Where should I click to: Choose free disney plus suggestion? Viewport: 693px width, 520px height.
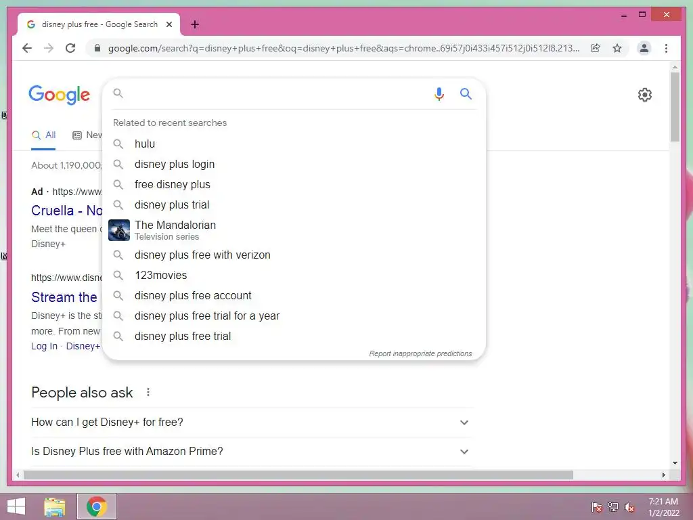coord(294,184)
